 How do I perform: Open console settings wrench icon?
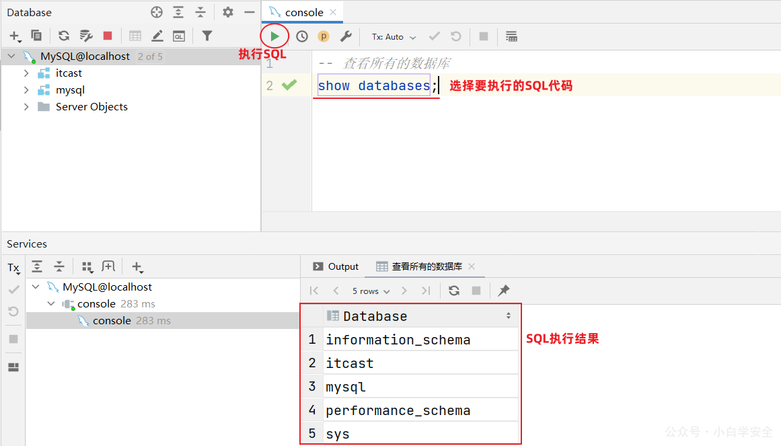pos(346,36)
